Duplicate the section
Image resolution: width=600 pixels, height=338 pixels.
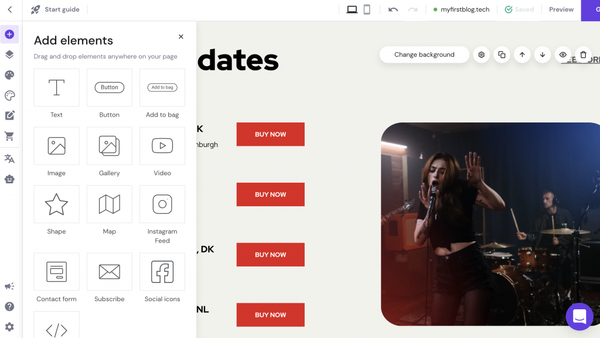(x=502, y=54)
